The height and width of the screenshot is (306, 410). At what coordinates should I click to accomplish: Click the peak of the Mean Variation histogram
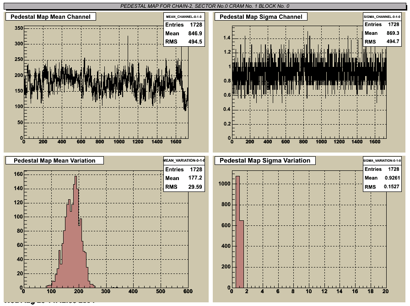pos(76,177)
